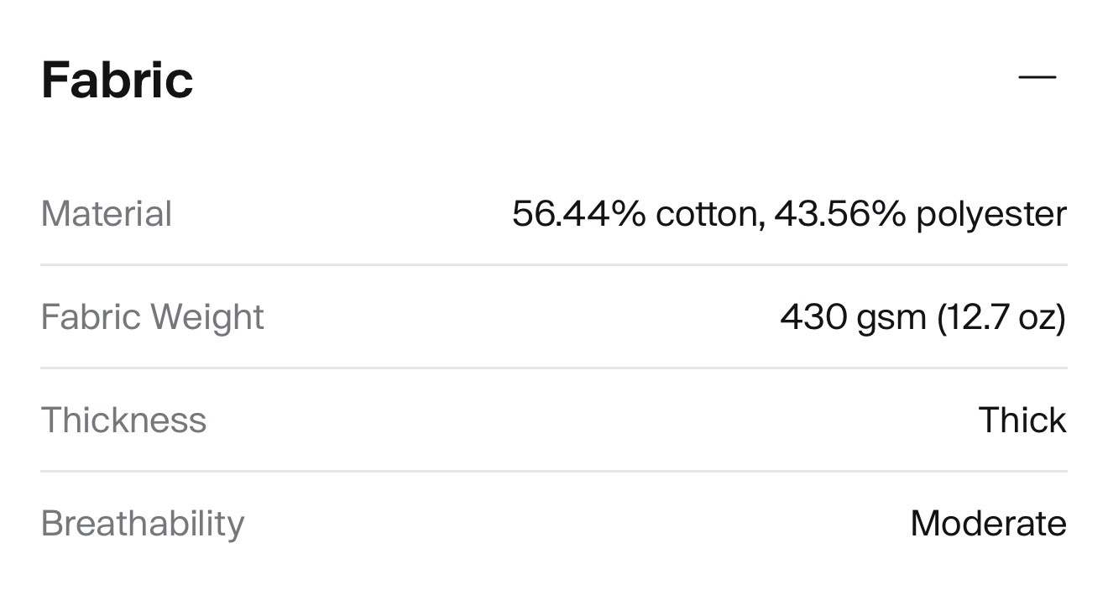Image resolution: width=1108 pixels, height=611 pixels.
Task: Click the 43.56% polyester percentage number
Action: [x=839, y=214]
